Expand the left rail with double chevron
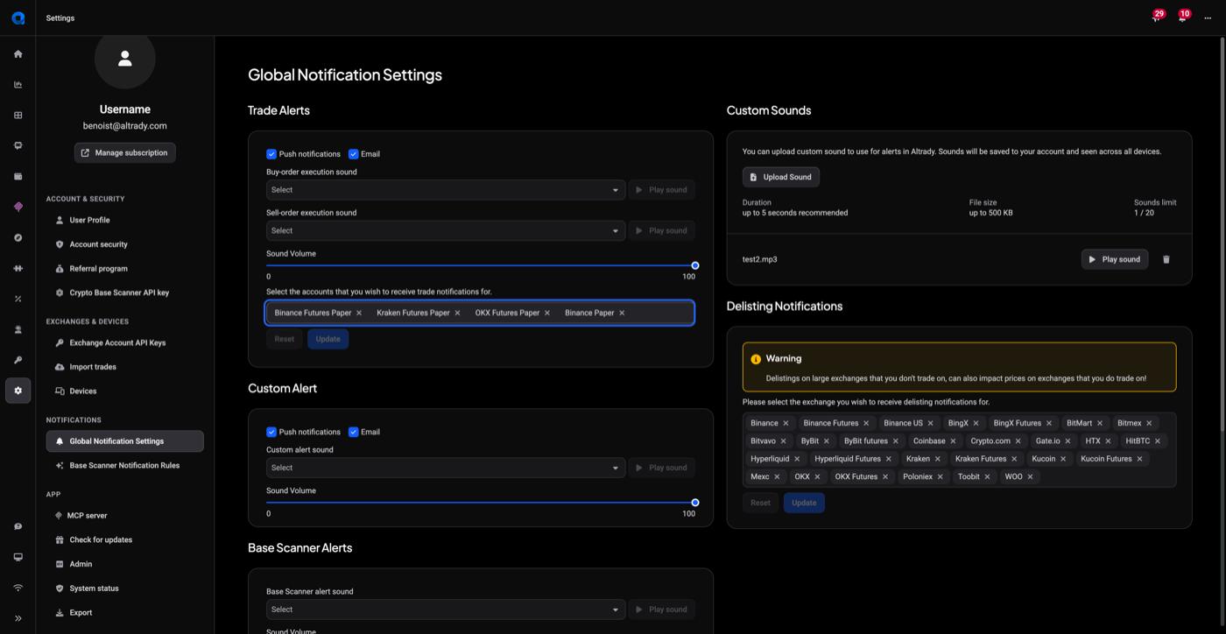This screenshot has width=1226, height=634. 18,618
